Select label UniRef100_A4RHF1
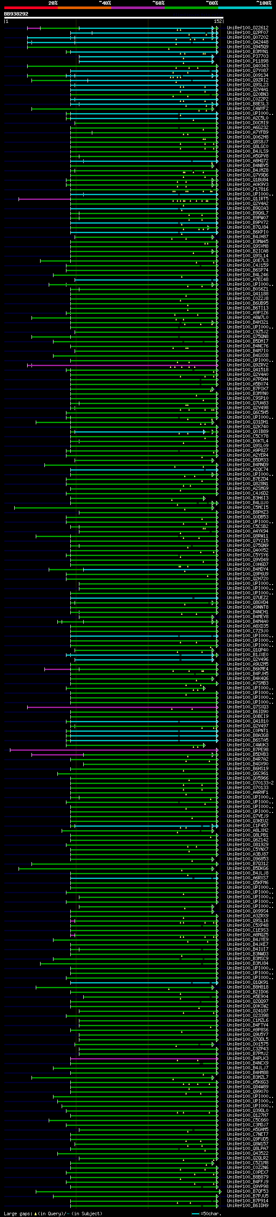The width and height of the screenshot is (276, 1217). point(248,792)
